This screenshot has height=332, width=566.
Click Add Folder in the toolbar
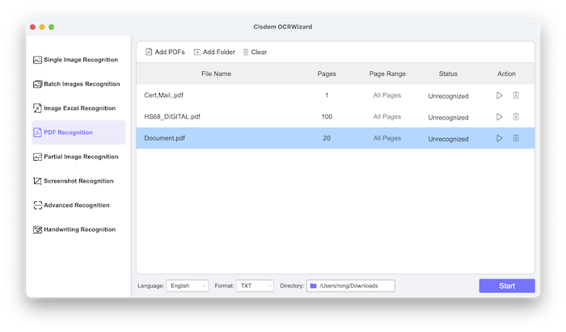point(214,52)
